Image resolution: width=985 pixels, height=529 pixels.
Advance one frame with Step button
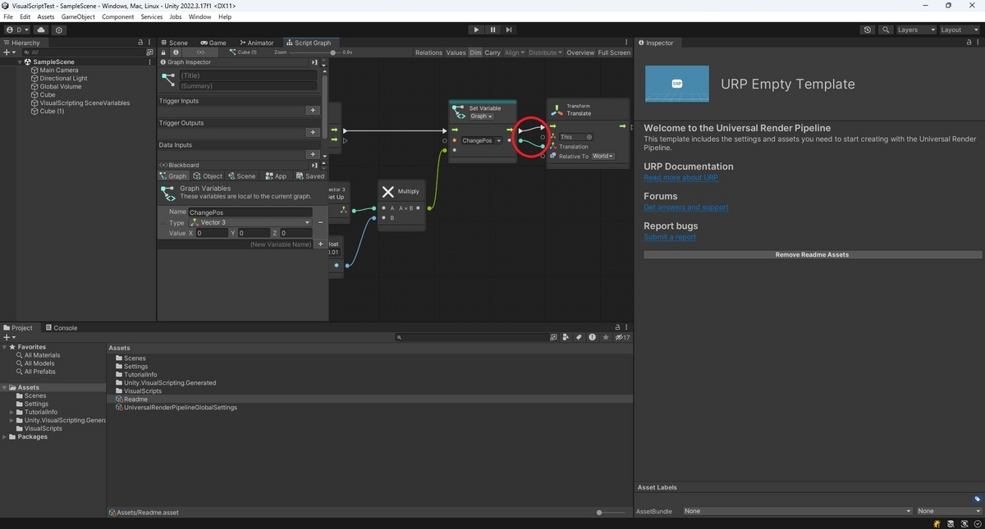pyautogui.click(x=509, y=30)
